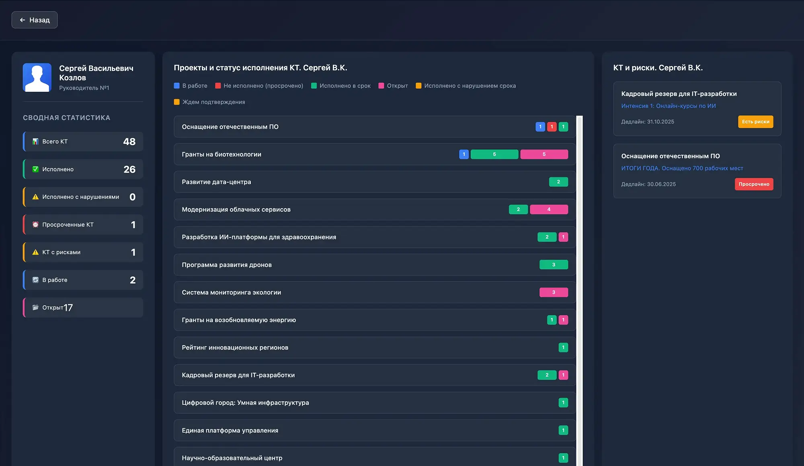Click the warning triangle icon beside КТ с рисками
The image size is (804, 466).
pyautogui.click(x=35, y=252)
